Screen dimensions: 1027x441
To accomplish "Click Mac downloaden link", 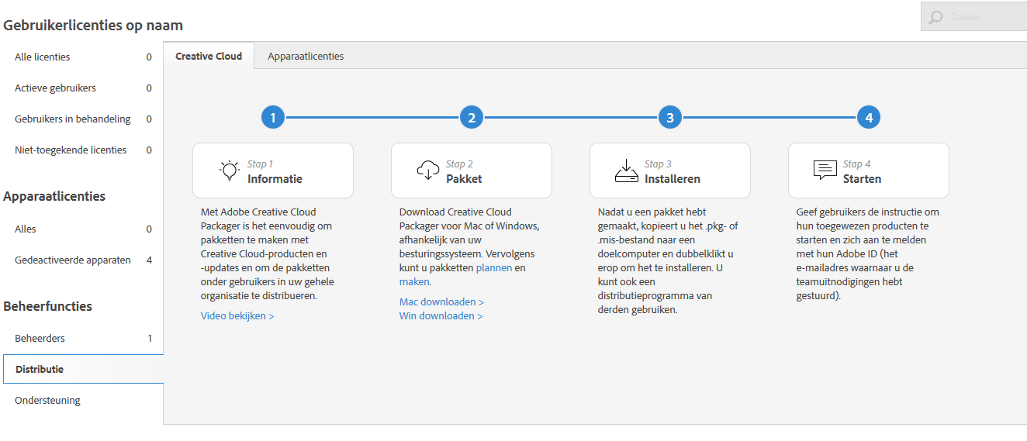I will (x=441, y=301).
